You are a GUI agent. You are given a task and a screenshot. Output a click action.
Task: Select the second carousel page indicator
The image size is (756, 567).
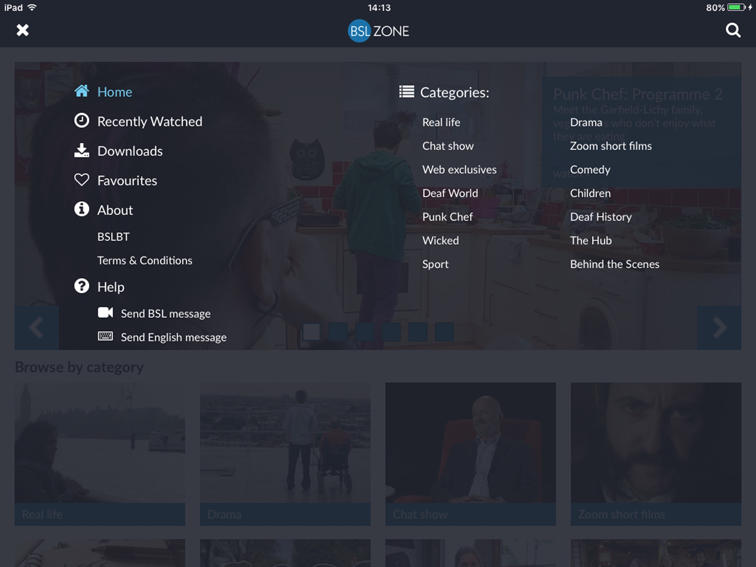[338, 332]
